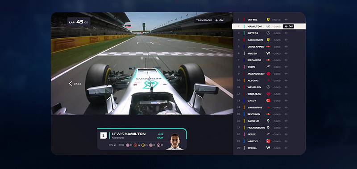The height and width of the screenshot is (169, 357).
Task: Select RAIKKONEN in the standings list
Action: pyautogui.click(x=255, y=40)
